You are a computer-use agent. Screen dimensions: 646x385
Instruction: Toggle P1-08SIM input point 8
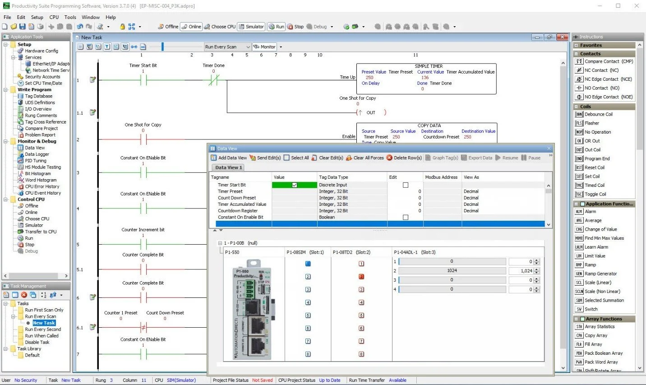point(308,354)
